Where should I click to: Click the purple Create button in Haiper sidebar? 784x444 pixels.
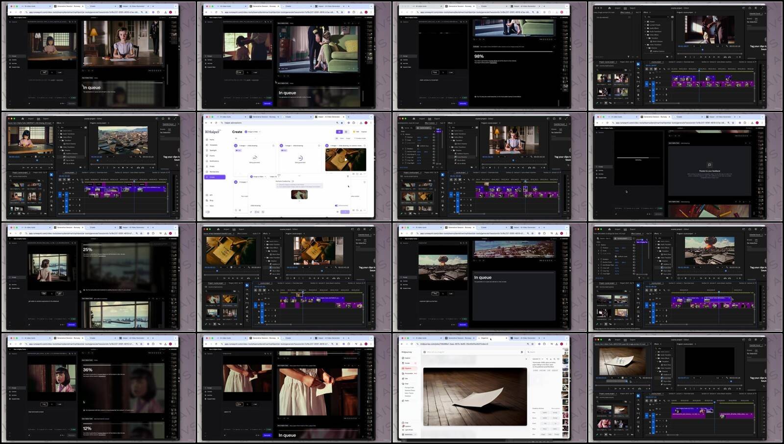click(x=215, y=177)
